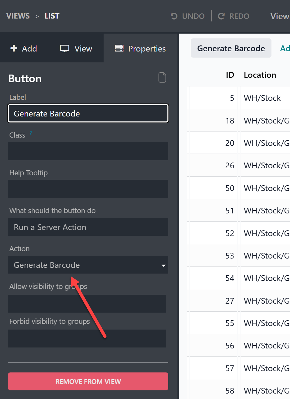
Task: Click into the Label input field
Action: tap(88, 114)
